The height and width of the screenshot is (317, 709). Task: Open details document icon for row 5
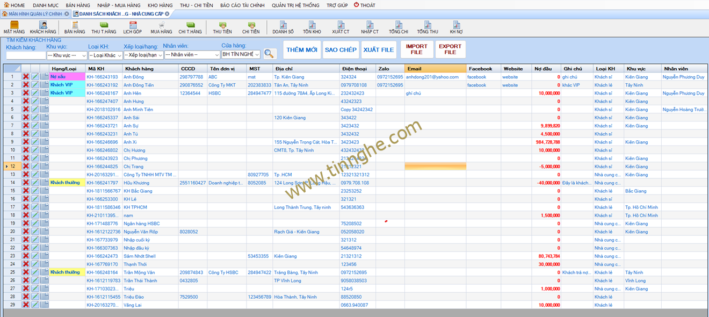(44, 110)
